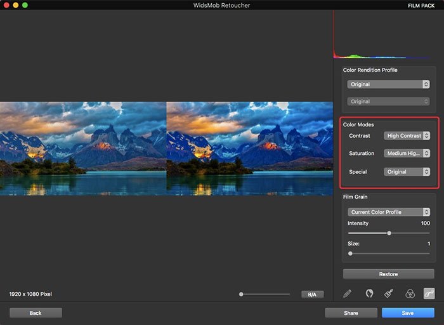Screen dimensions: 444x325
Task: Click the Size value 1
Action: tap(429, 244)
